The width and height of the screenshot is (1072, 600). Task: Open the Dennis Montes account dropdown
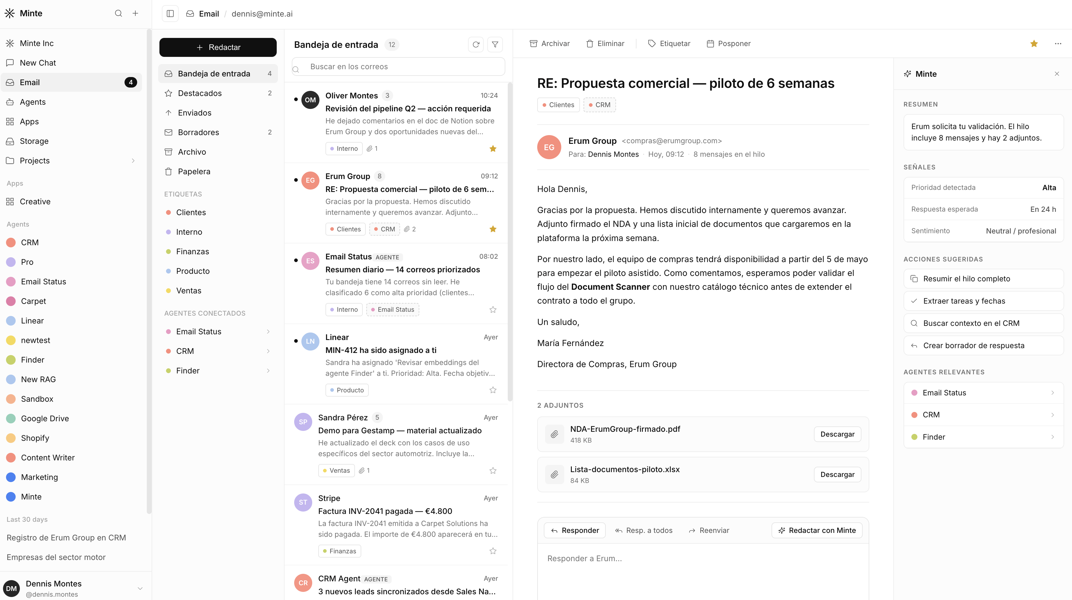tap(140, 588)
